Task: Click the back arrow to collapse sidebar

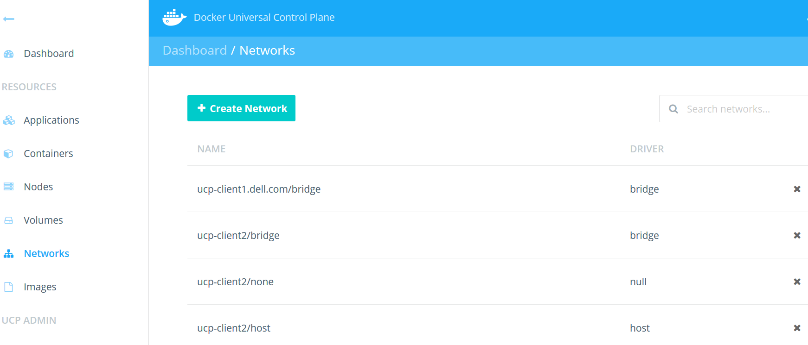Action: (x=8, y=19)
